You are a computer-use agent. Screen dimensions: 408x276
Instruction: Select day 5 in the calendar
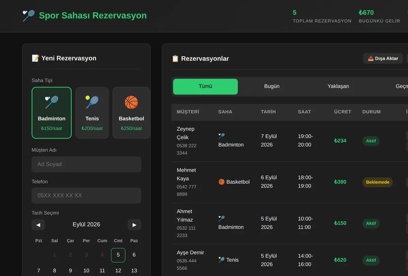click(118, 255)
